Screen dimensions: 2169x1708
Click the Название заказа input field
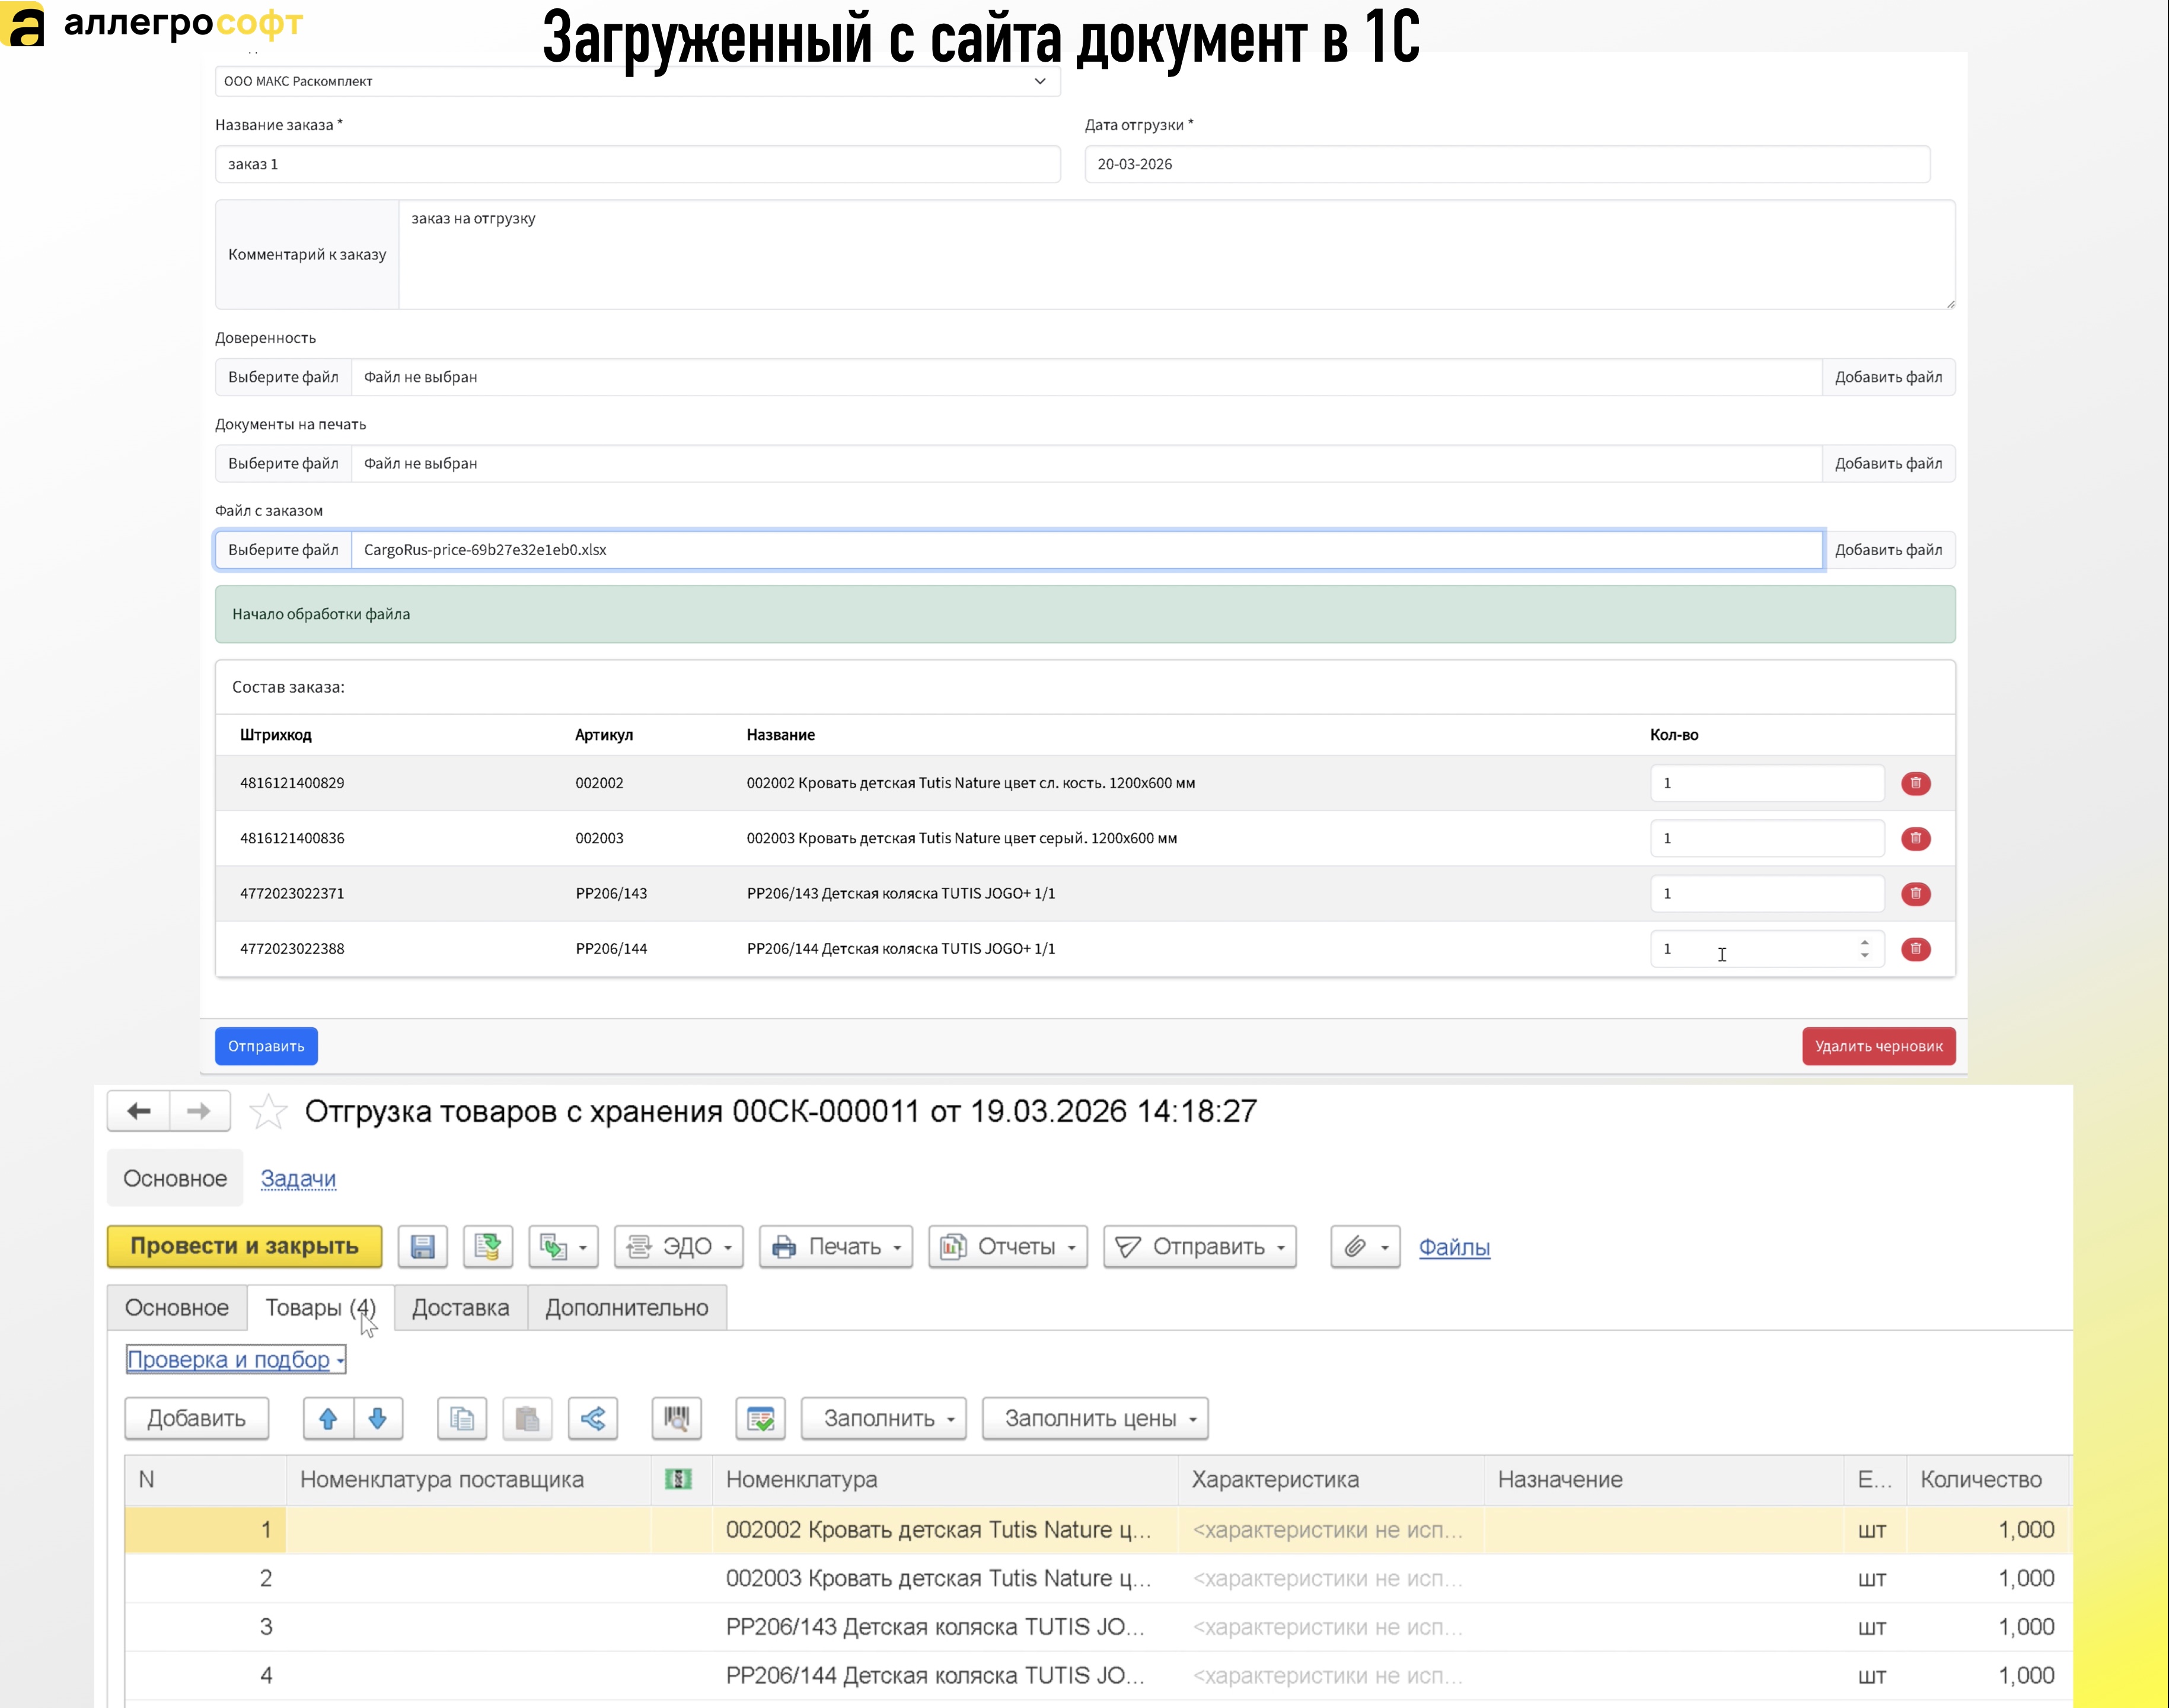point(637,165)
